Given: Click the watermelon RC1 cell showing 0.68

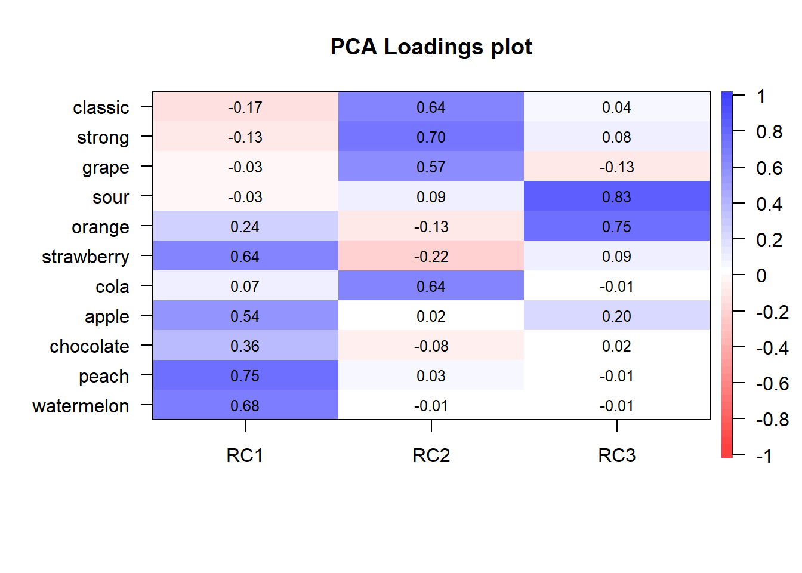Looking at the screenshot, I should 245,406.
